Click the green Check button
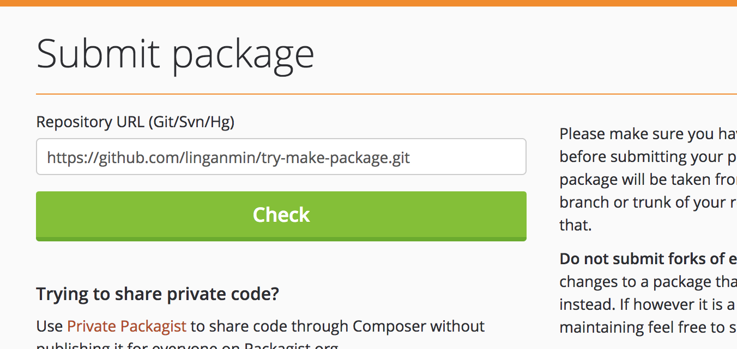Screen dimensions: 737x349 (x=281, y=216)
